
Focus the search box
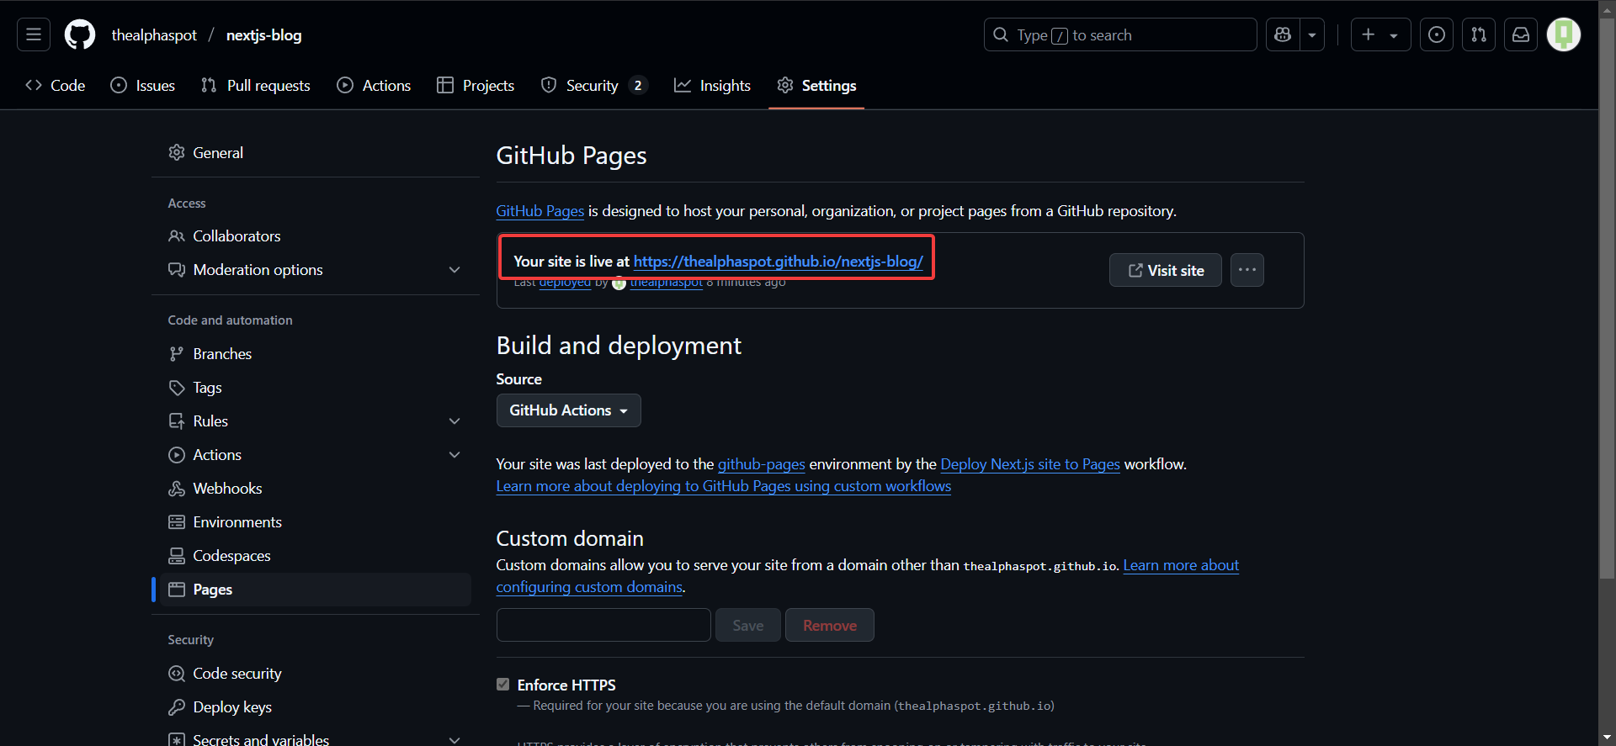(x=1120, y=34)
